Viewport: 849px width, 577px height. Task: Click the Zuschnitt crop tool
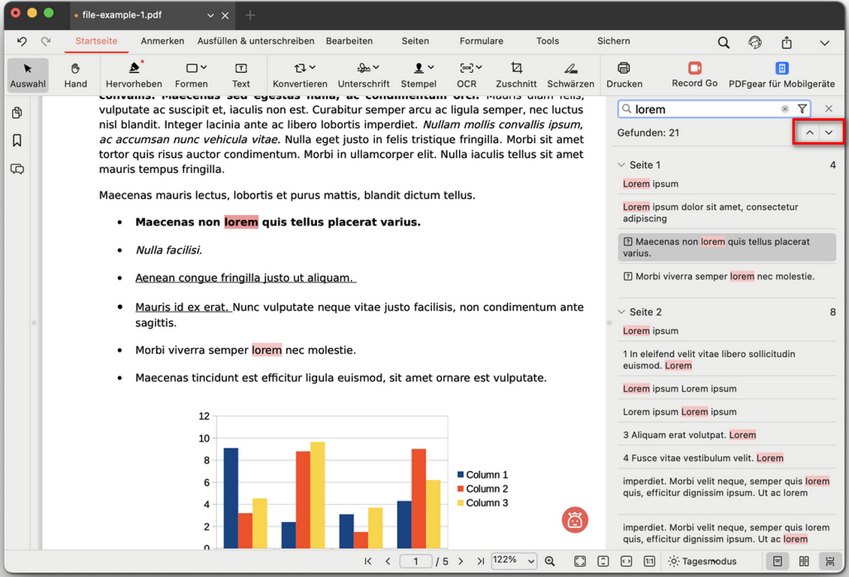point(516,74)
